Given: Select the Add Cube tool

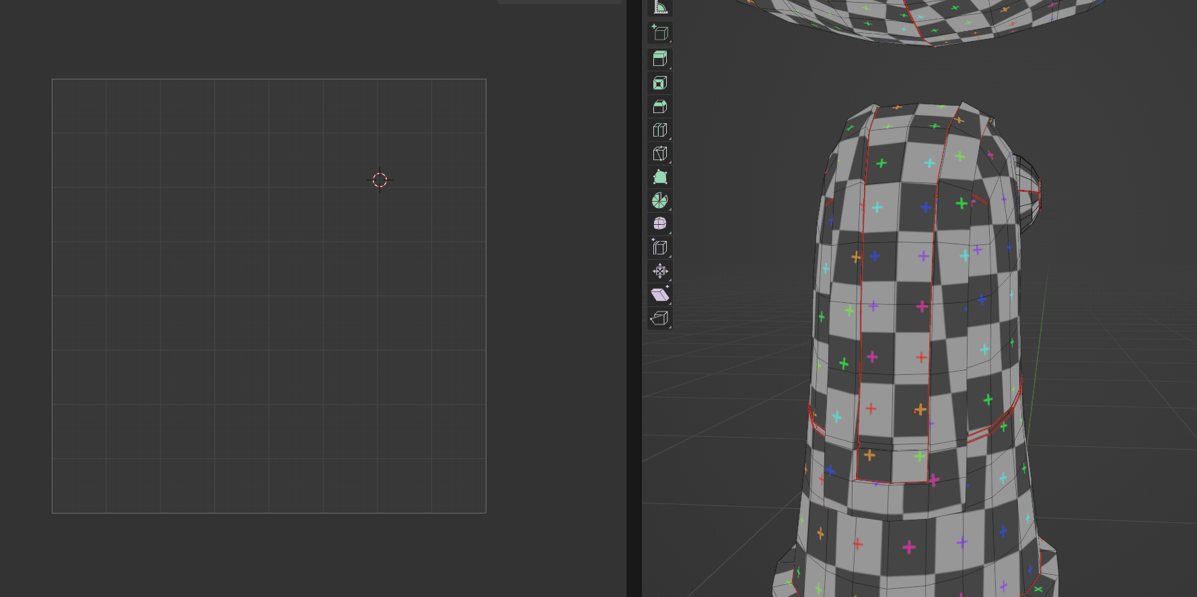Looking at the screenshot, I should 660,33.
